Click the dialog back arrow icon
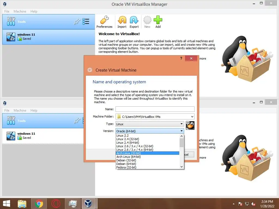Screen dimensions: 279x209 (90, 70)
